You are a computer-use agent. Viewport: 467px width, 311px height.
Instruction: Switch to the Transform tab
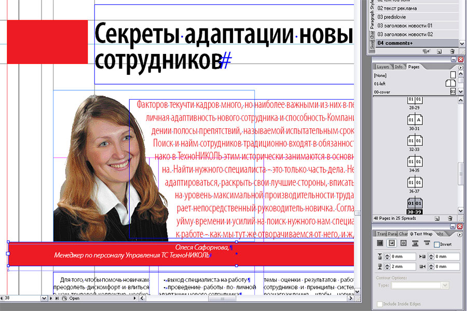[381, 234]
